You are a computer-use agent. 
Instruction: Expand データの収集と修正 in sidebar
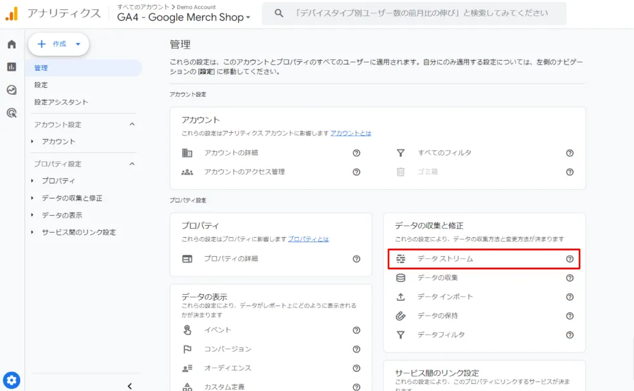point(32,198)
